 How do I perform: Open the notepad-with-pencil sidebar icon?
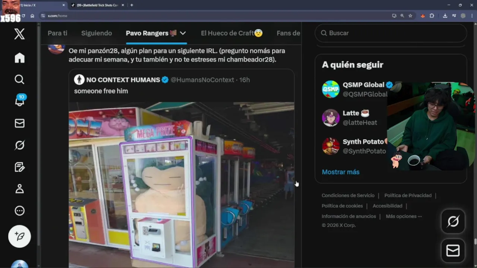coord(19,167)
